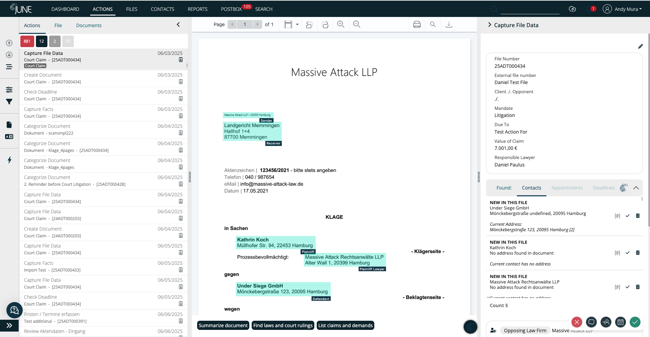The width and height of the screenshot is (650, 337).
Task: Select the red 881 count badge
Action: pyautogui.click(x=27, y=41)
